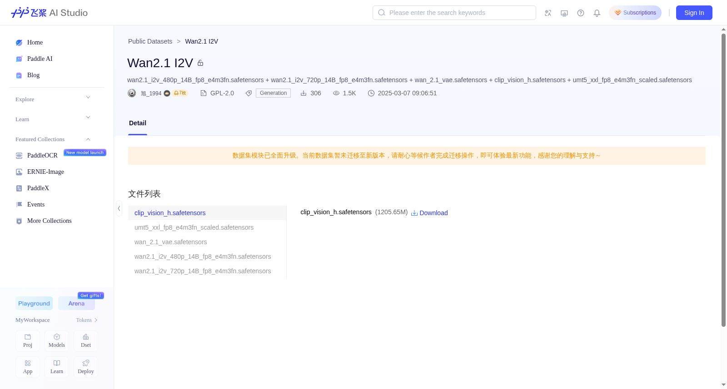Click the orange dataset upgrade notice banner
This screenshot has height=389, width=727.
(417, 156)
